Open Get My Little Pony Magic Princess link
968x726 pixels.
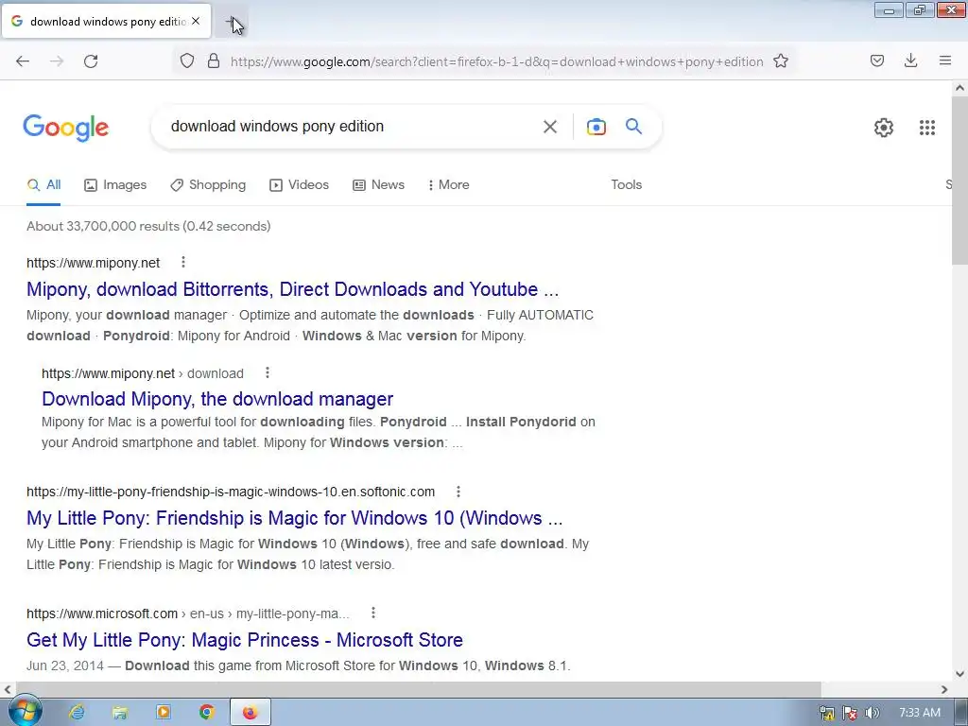pyautogui.click(x=245, y=640)
